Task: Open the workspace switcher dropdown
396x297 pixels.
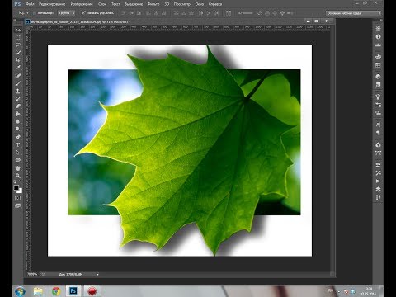Action: (x=354, y=13)
